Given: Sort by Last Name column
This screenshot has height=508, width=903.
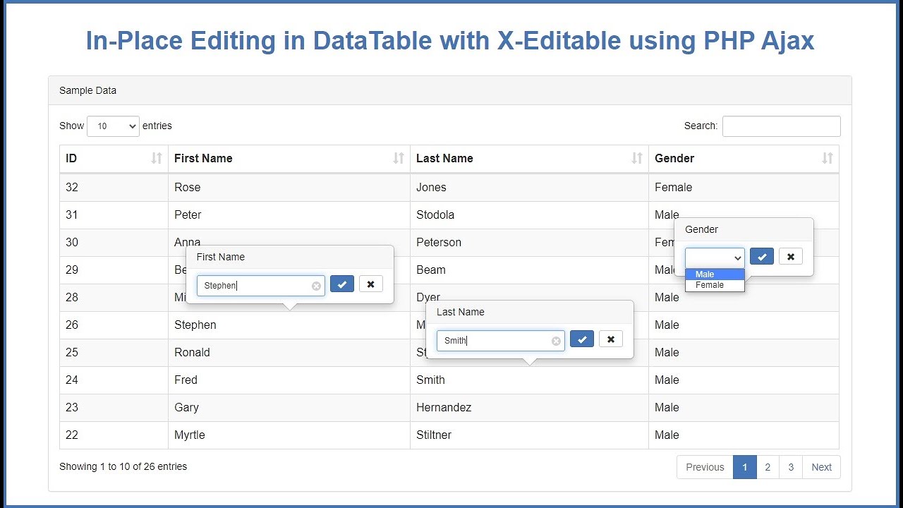Looking at the screenshot, I should 529,159.
